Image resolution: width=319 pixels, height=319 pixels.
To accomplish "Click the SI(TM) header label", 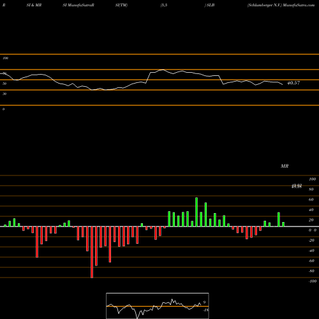I will (121, 5).
